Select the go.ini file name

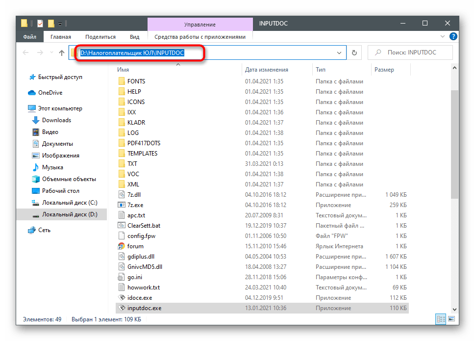point(135,277)
